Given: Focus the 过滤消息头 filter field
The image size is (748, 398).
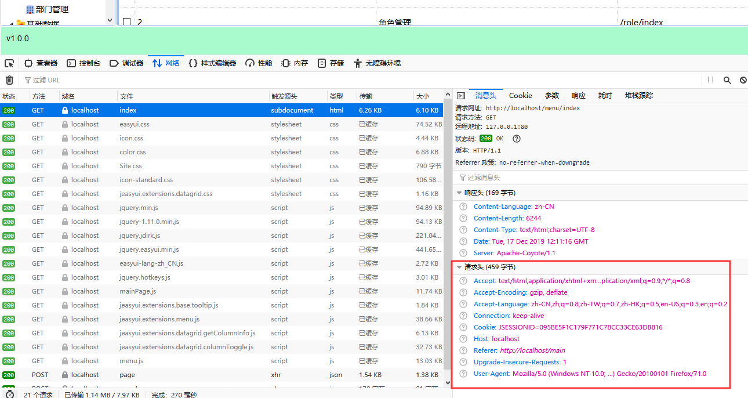Looking at the screenshot, I should [600, 178].
